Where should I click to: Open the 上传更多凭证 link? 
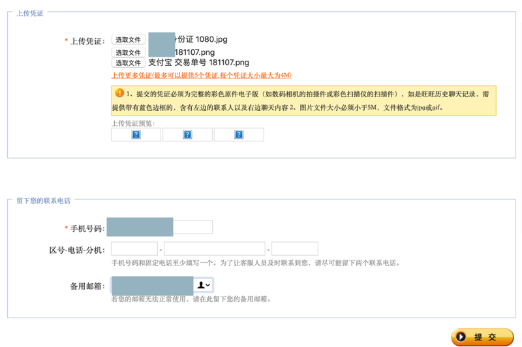tap(202, 76)
